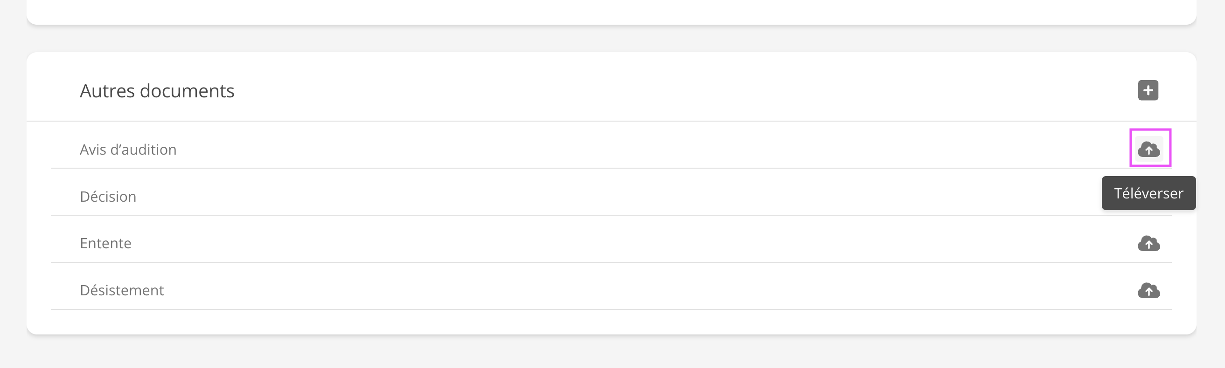This screenshot has width=1225, height=368.
Task: Open the Décision document row
Action: 571,197
